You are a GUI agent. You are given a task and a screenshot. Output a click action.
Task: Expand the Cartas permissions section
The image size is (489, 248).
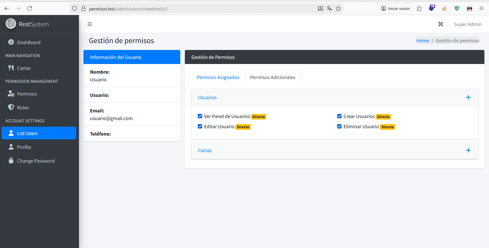point(468,150)
